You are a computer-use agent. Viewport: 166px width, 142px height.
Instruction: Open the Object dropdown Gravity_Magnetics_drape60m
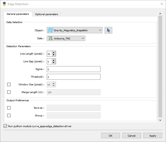(x=75, y=30)
